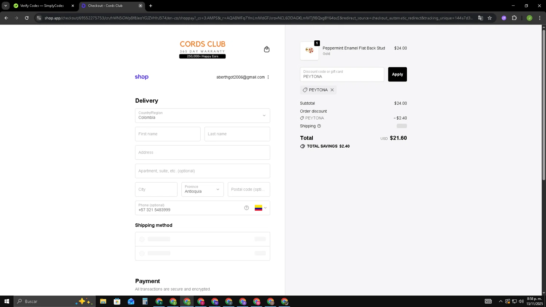Open the shopping bag cart icon
Viewport: 546px width, 307px height.
266,49
